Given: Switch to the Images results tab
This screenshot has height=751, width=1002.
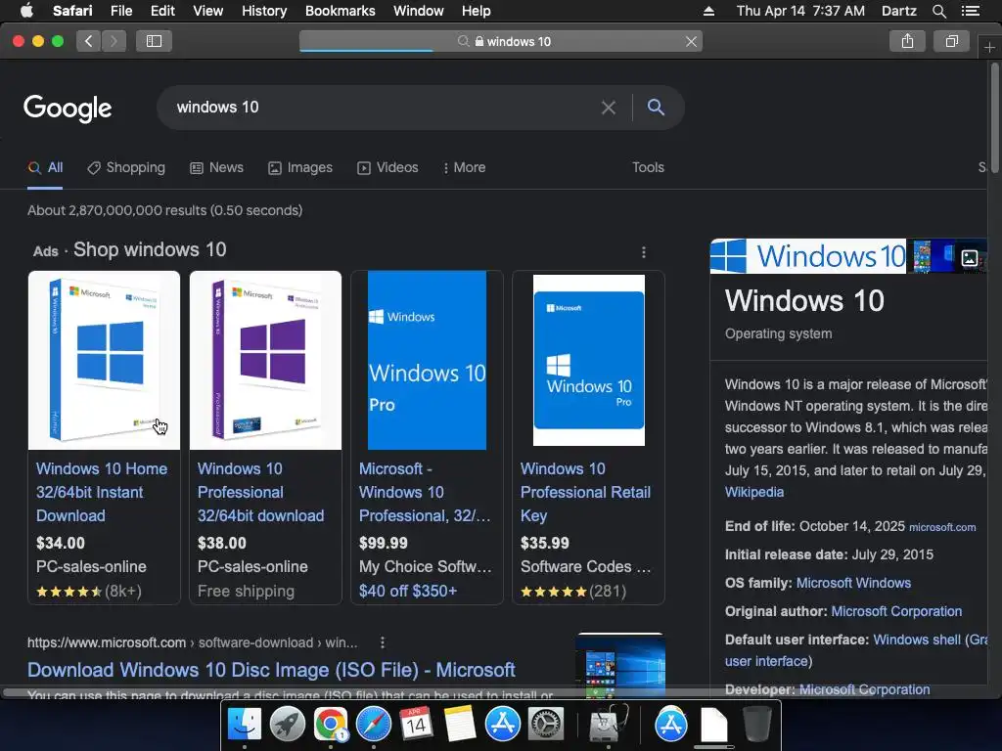Looking at the screenshot, I should (300, 167).
